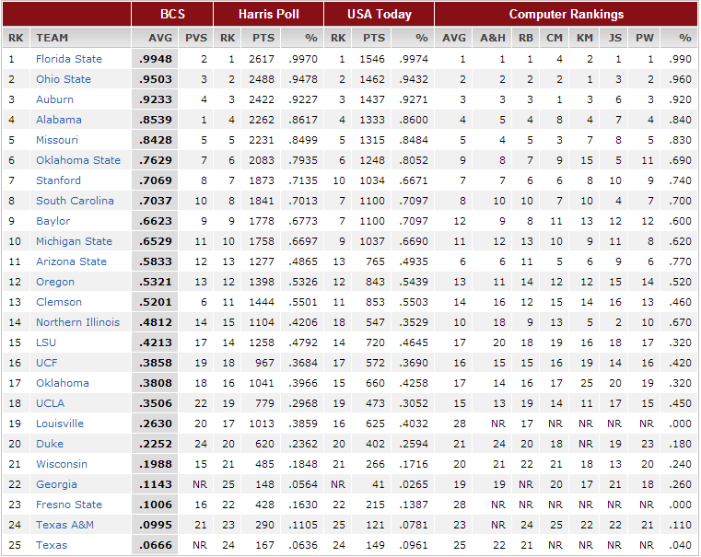Open the Auburn team page
This screenshot has width=701, height=557.
click(54, 99)
